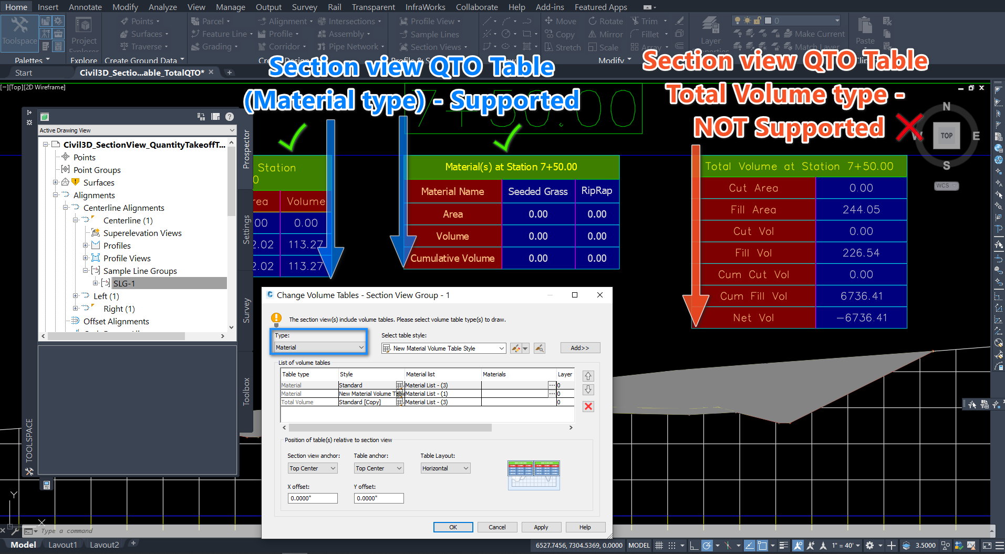Click the Y offset input field
The height and width of the screenshot is (554, 1005).
(x=379, y=498)
